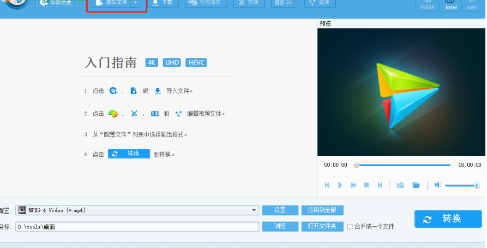Click the big blue convert button
This screenshot has width=487, height=248.
(448, 219)
